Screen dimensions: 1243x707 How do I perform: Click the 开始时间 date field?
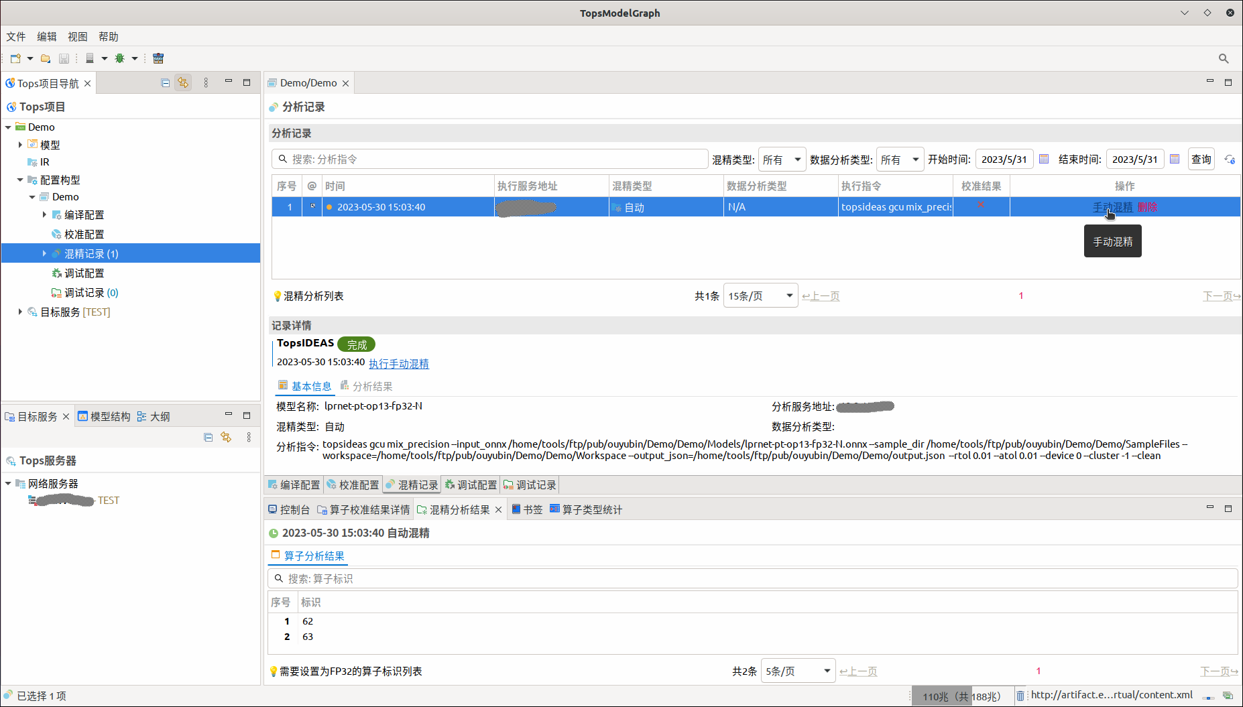pyautogui.click(x=1004, y=159)
